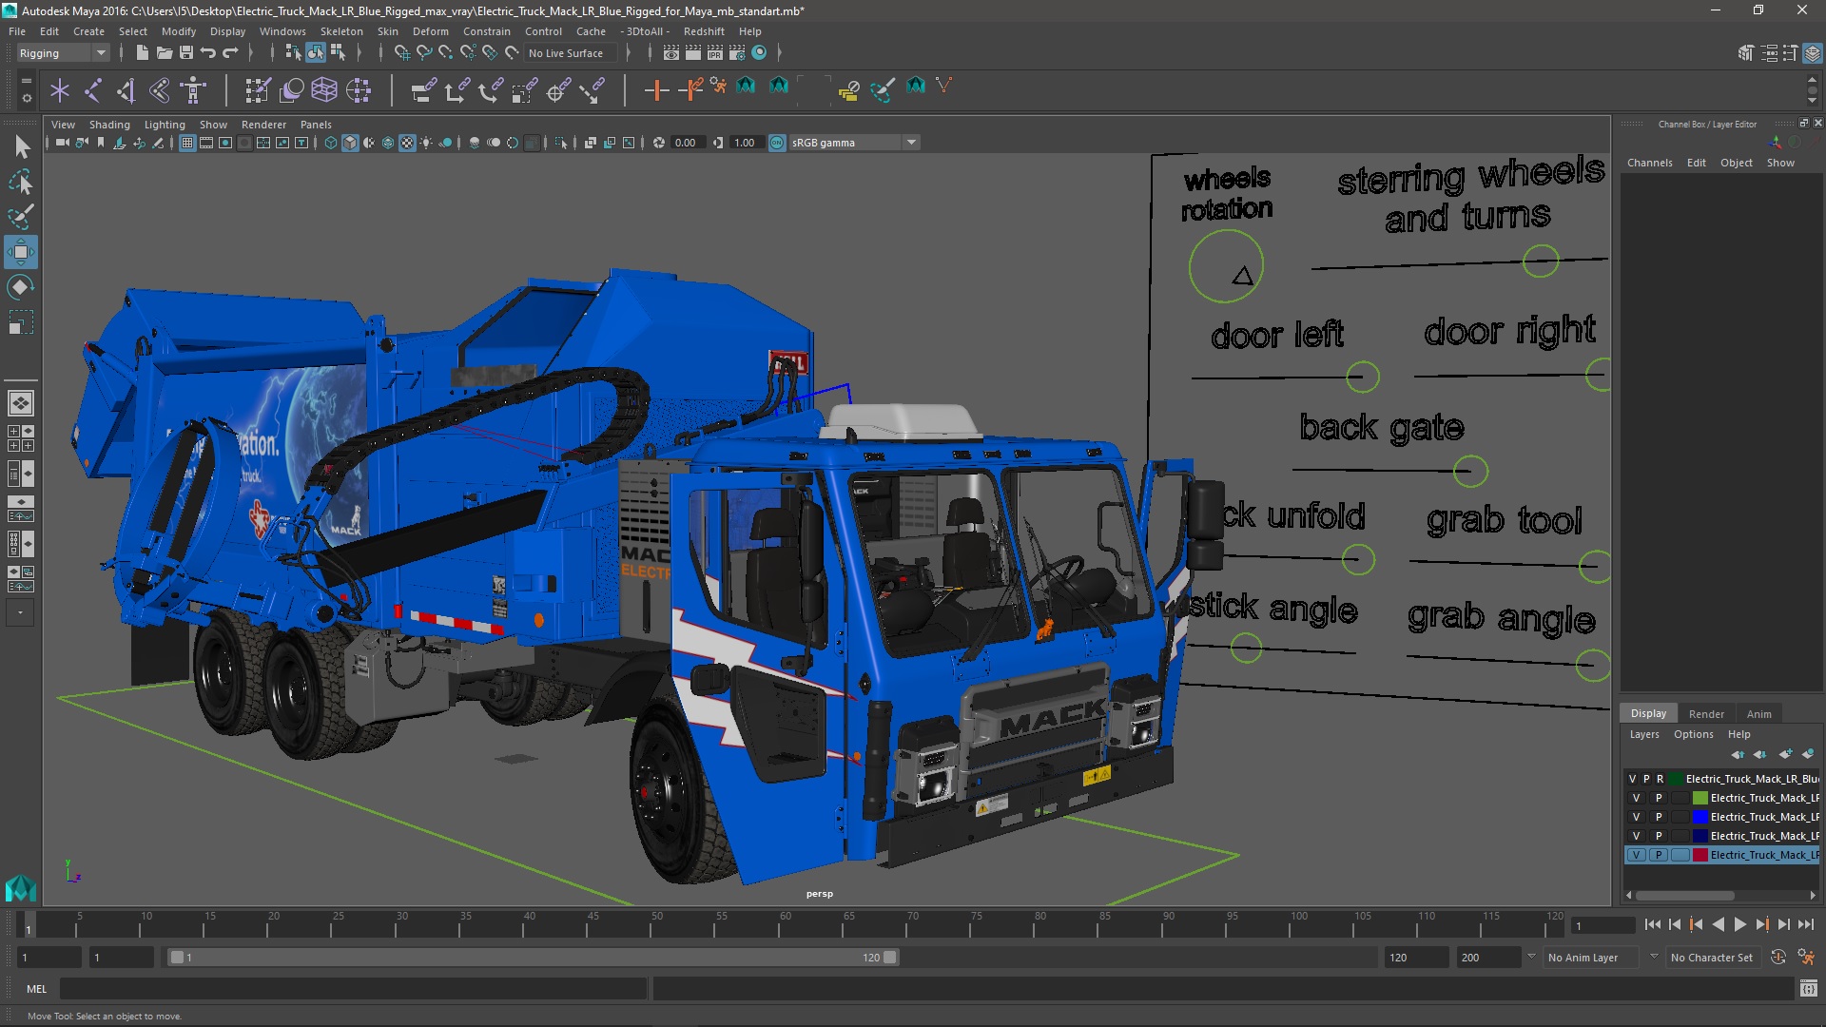The height and width of the screenshot is (1027, 1826).
Task: Step forward one frame
Action: click(1784, 924)
